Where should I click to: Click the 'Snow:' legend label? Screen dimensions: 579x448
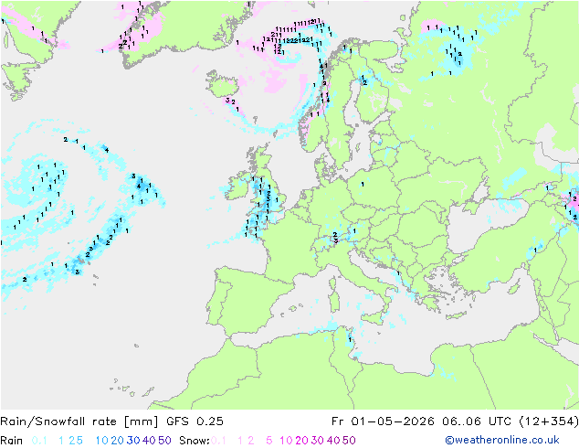(x=195, y=441)
